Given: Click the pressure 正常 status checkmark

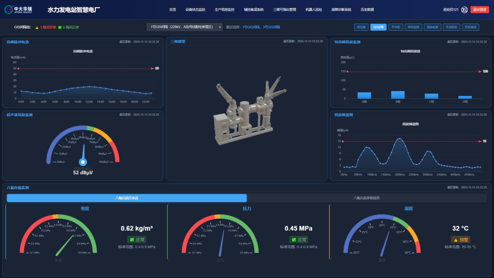Looking at the screenshot, I should point(294,240).
